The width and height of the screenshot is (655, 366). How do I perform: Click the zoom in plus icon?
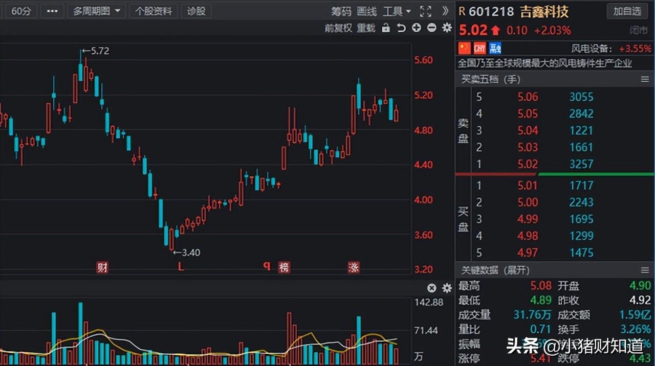point(417,28)
